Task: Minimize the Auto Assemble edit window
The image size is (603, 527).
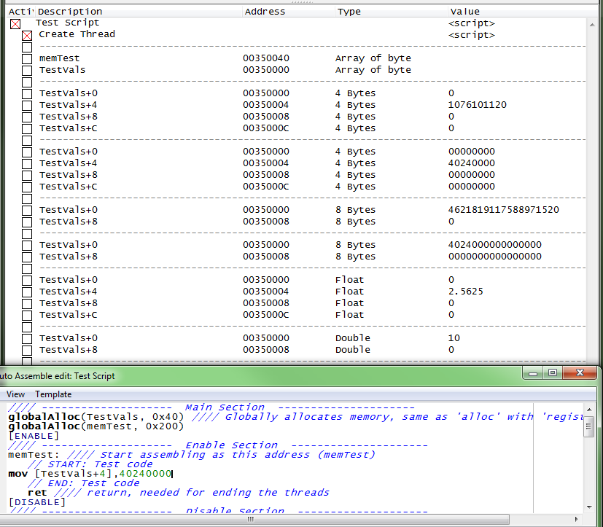Action: coord(533,373)
